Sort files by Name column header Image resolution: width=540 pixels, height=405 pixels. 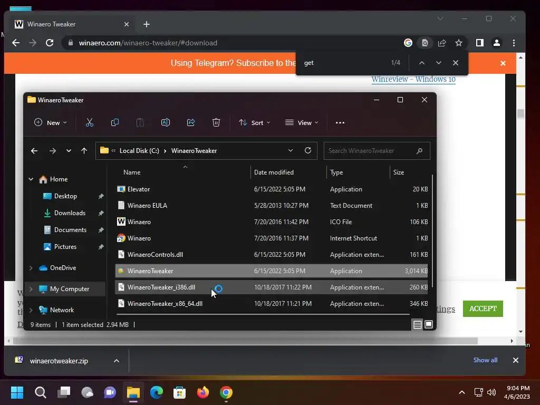coord(132,172)
